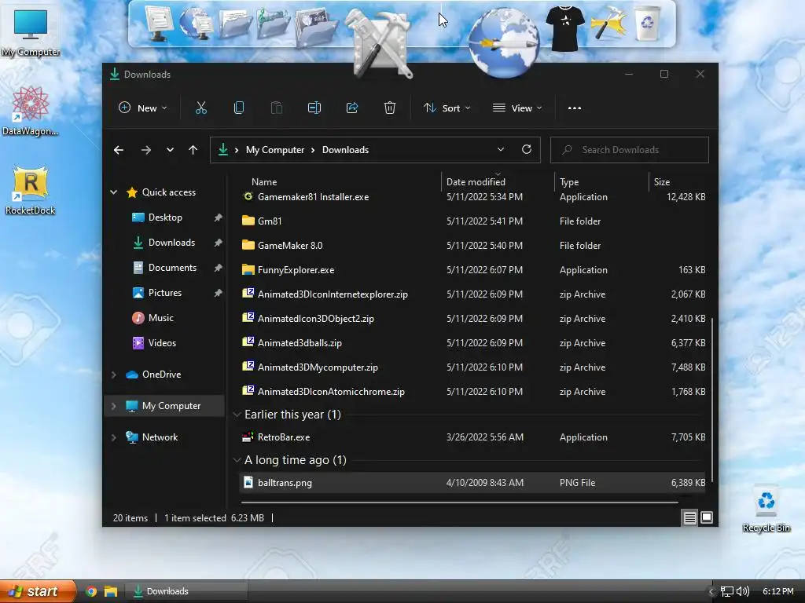Sort by the Name column header

tap(264, 182)
